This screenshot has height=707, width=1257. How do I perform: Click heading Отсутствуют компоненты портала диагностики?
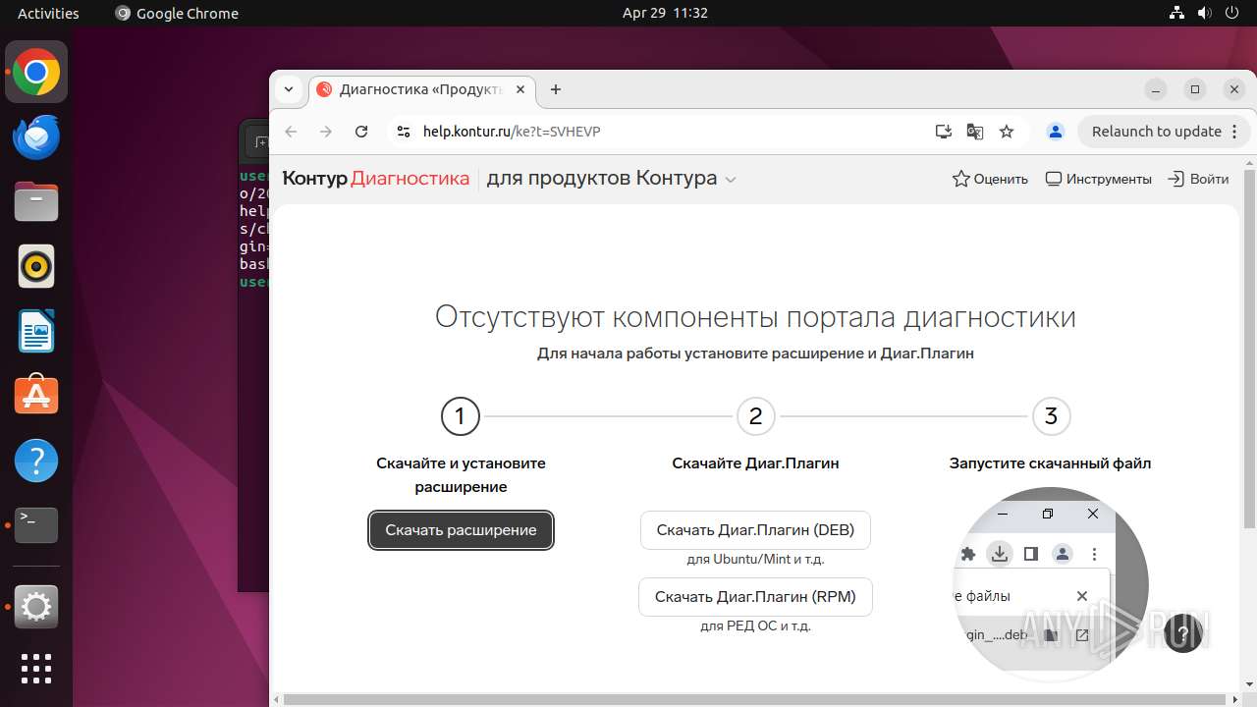tap(755, 317)
